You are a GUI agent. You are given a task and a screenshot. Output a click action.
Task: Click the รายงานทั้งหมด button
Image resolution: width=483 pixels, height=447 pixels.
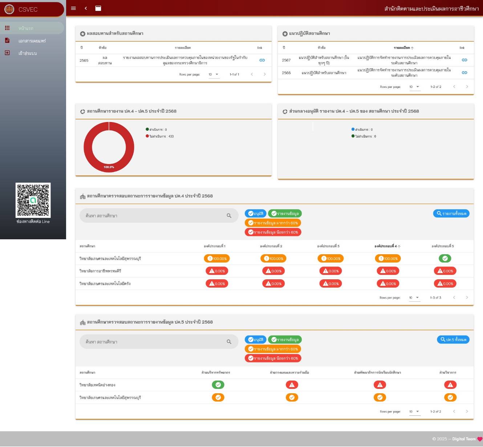[x=451, y=214]
